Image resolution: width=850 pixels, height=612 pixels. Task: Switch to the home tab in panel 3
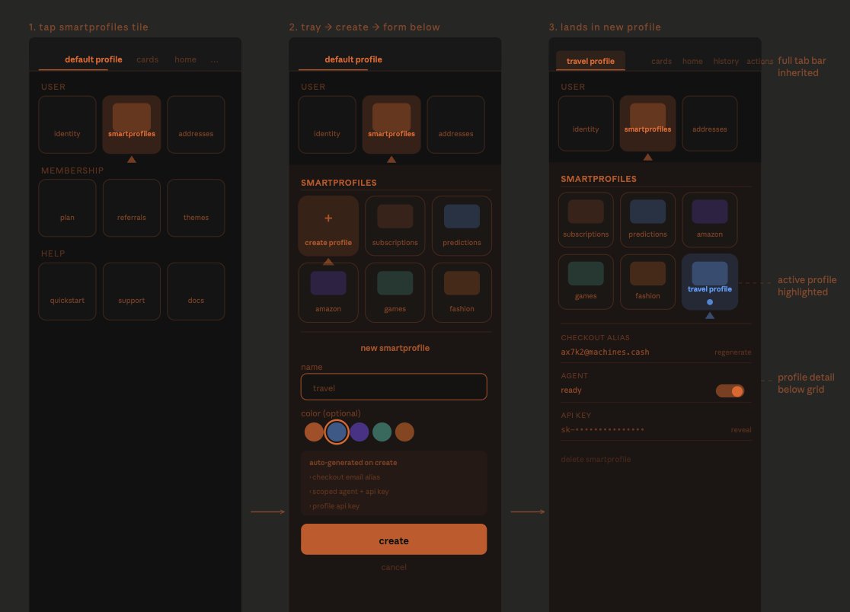click(x=692, y=61)
